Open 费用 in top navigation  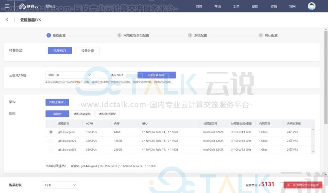[255, 7]
